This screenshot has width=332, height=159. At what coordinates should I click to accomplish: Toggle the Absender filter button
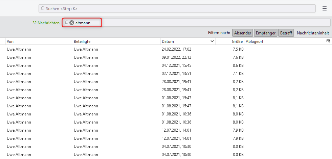click(x=243, y=33)
